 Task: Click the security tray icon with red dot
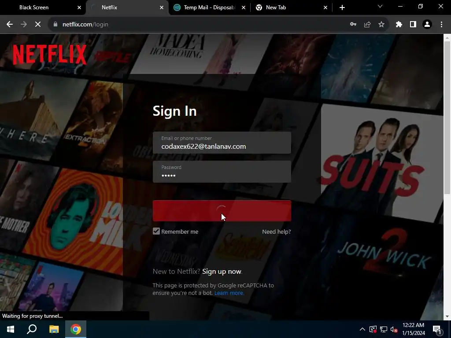click(x=373, y=329)
